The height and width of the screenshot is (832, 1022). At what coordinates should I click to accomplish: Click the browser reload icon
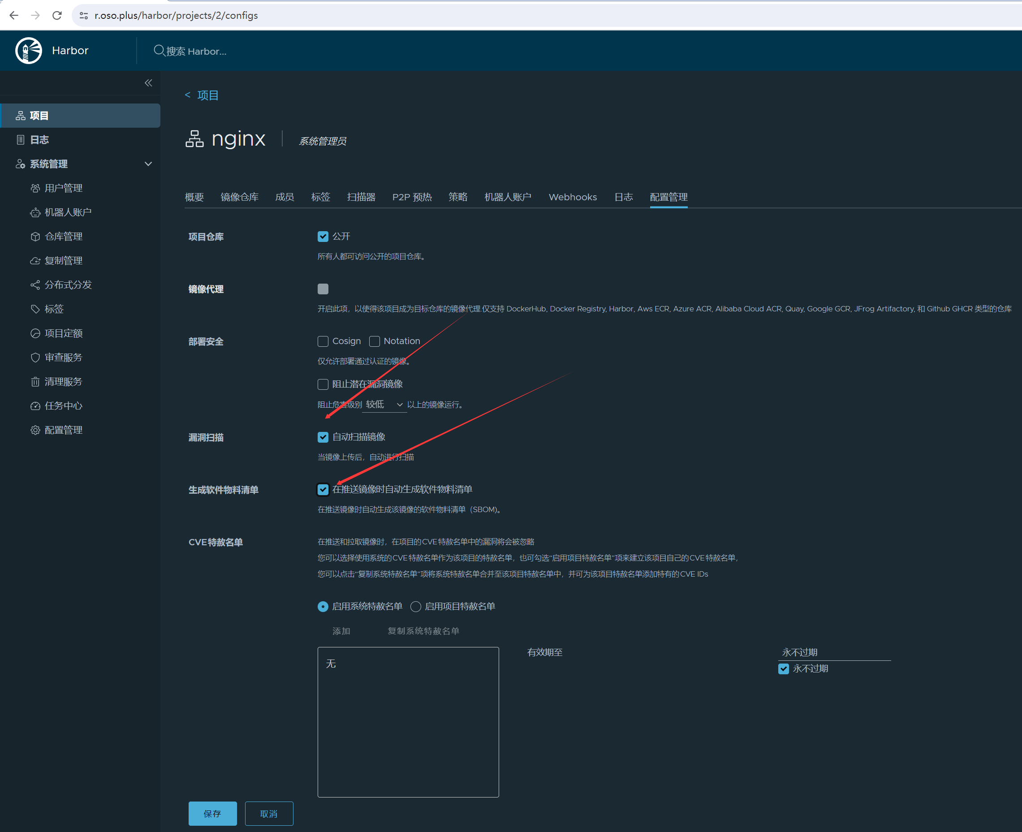tap(57, 15)
